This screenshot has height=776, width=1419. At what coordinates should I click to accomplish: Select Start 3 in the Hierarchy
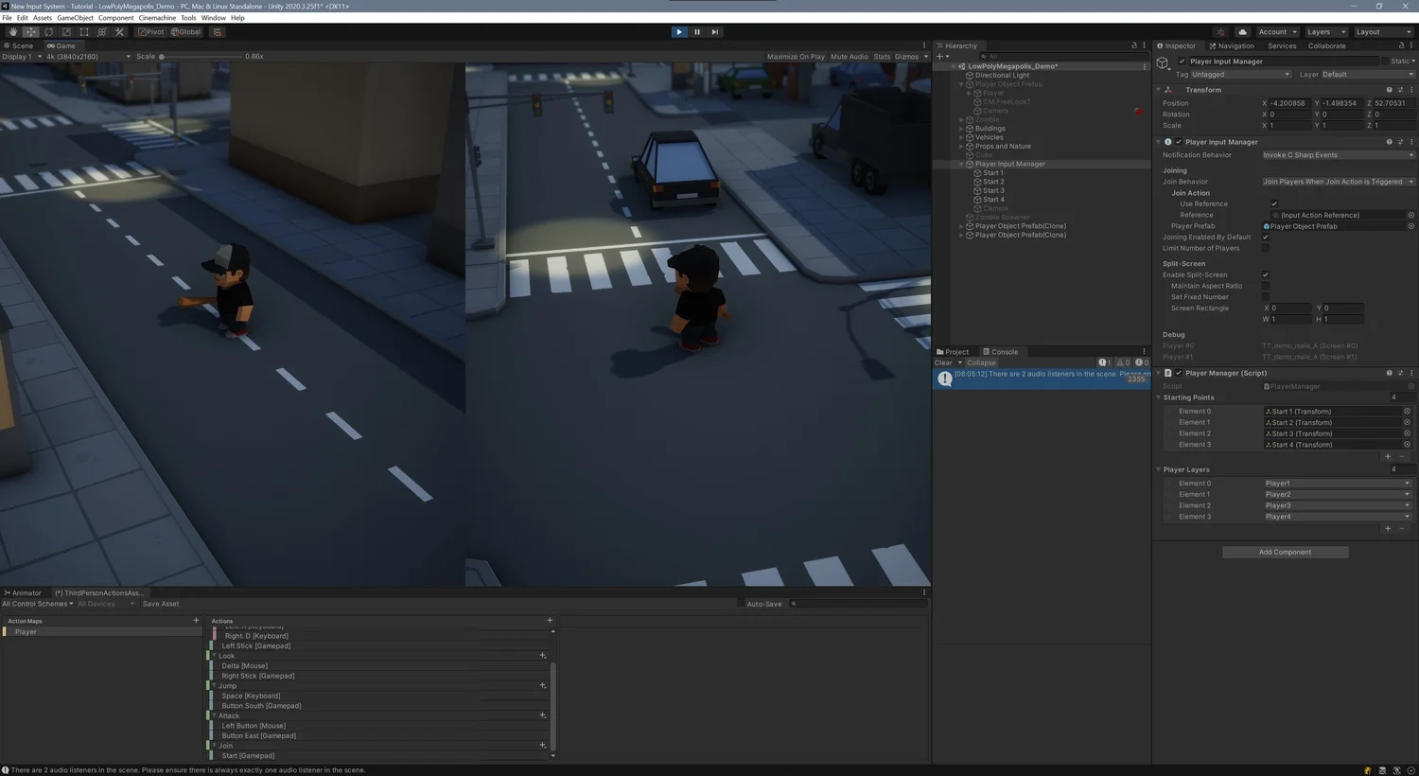click(x=991, y=190)
